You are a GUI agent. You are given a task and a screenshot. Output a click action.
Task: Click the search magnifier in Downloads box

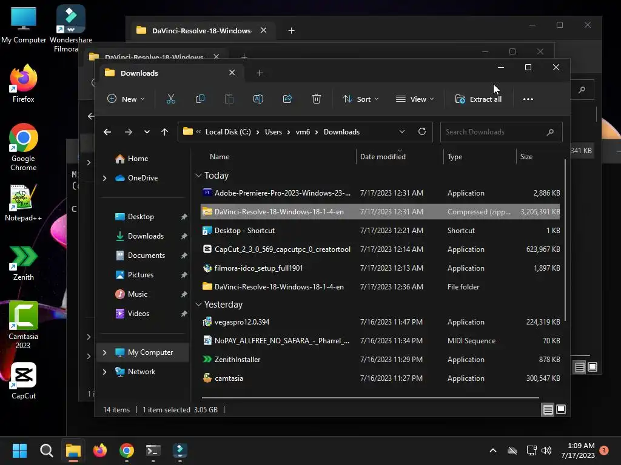(550, 132)
